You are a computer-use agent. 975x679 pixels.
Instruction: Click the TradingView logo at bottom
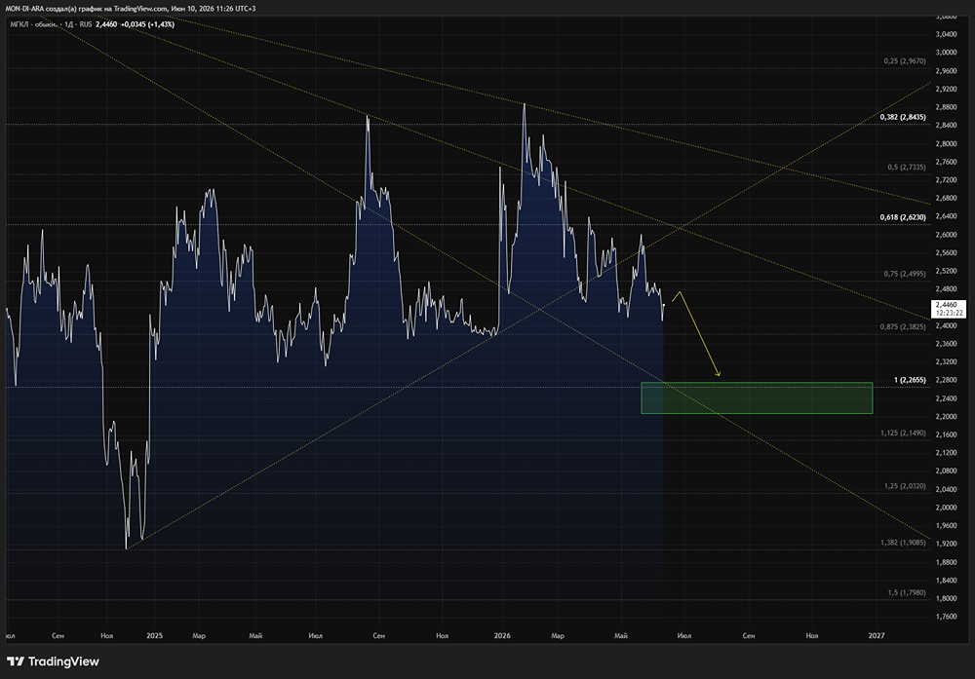click(53, 661)
